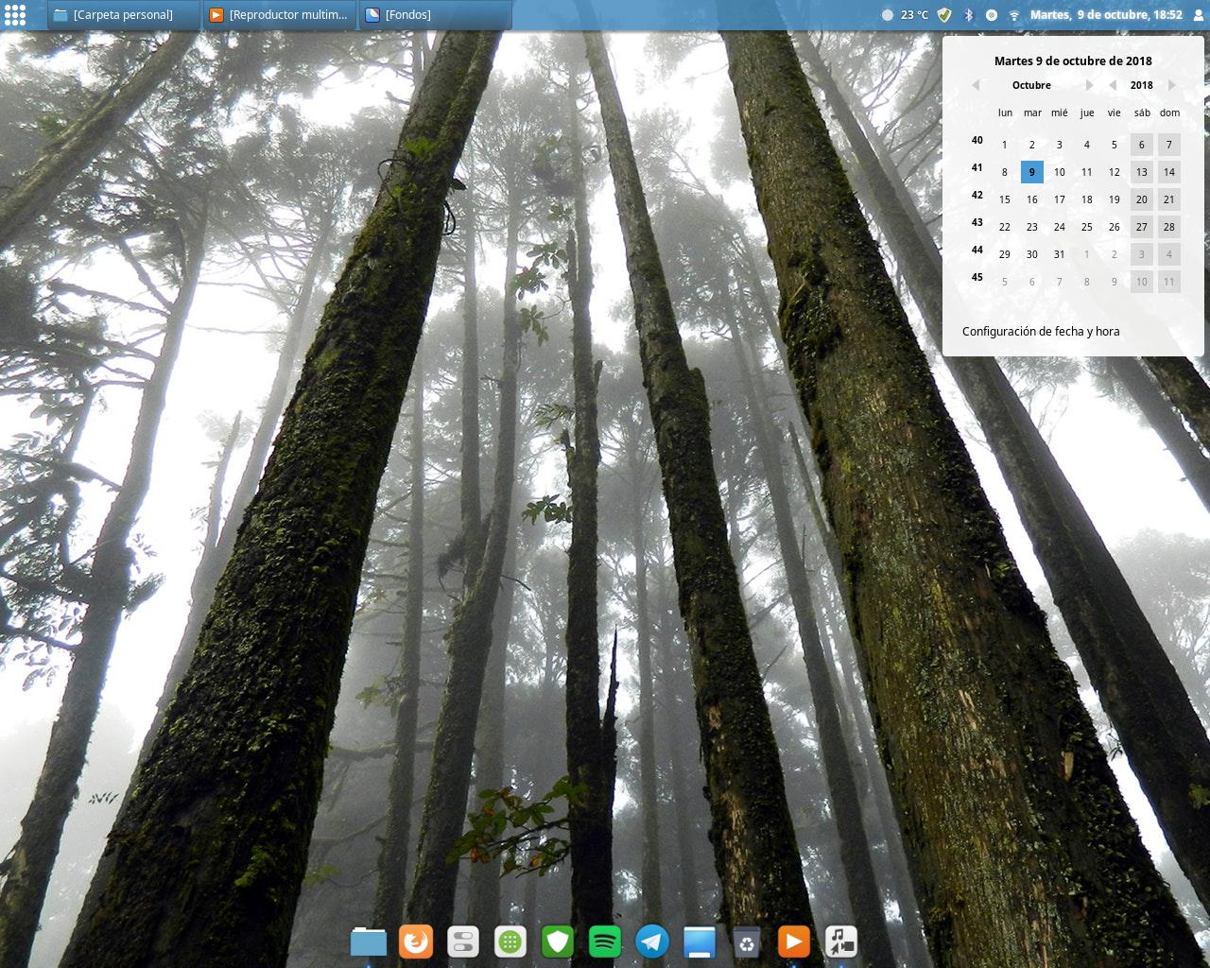Select October 15 in the calendar
The height and width of the screenshot is (968, 1210).
coord(1005,199)
